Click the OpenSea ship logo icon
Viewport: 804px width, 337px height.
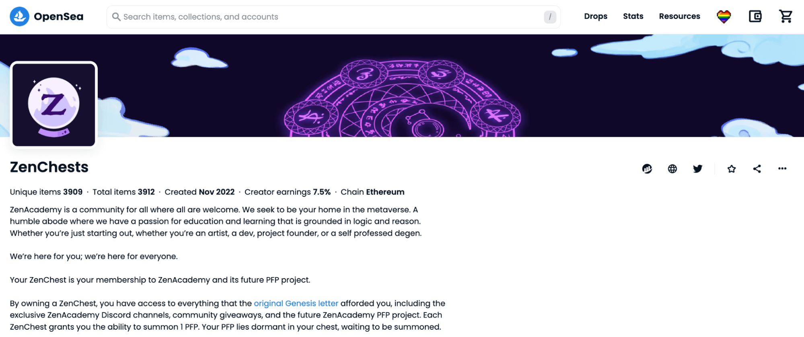coord(19,16)
